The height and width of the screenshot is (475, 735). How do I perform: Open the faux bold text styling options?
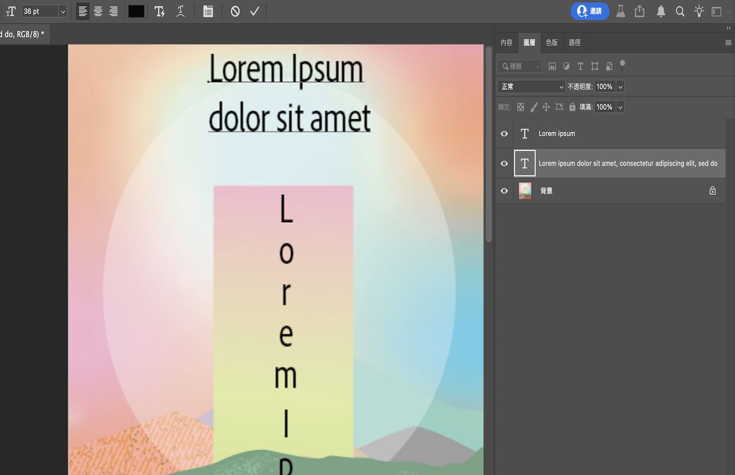tap(159, 11)
